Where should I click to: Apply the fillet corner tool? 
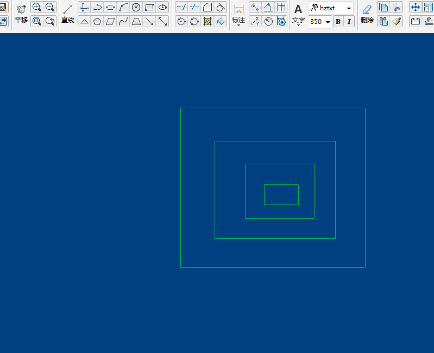(207, 8)
